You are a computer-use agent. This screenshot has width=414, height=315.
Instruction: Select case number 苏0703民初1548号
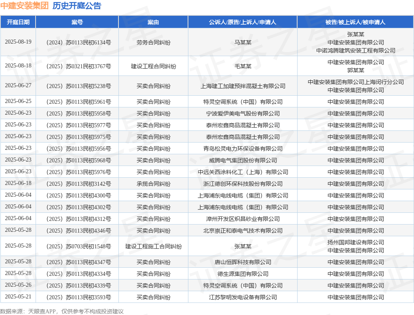tap(79, 246)
